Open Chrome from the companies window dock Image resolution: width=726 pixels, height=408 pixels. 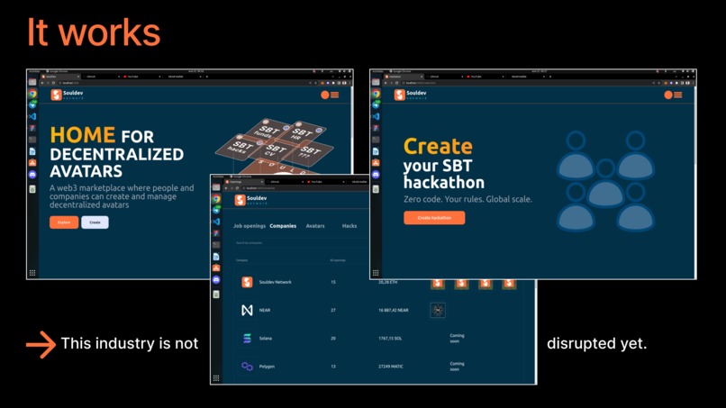point(216,199)
